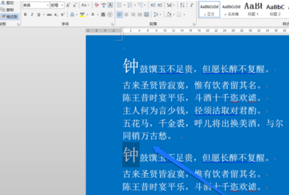Apply the 标题 1 heading style
The image size is (289, 195).
click(x=253, y=9)
